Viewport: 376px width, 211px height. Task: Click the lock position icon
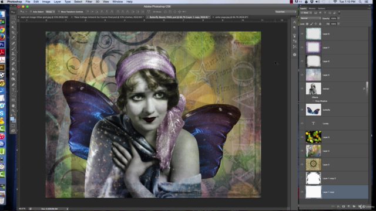[315, 24]
